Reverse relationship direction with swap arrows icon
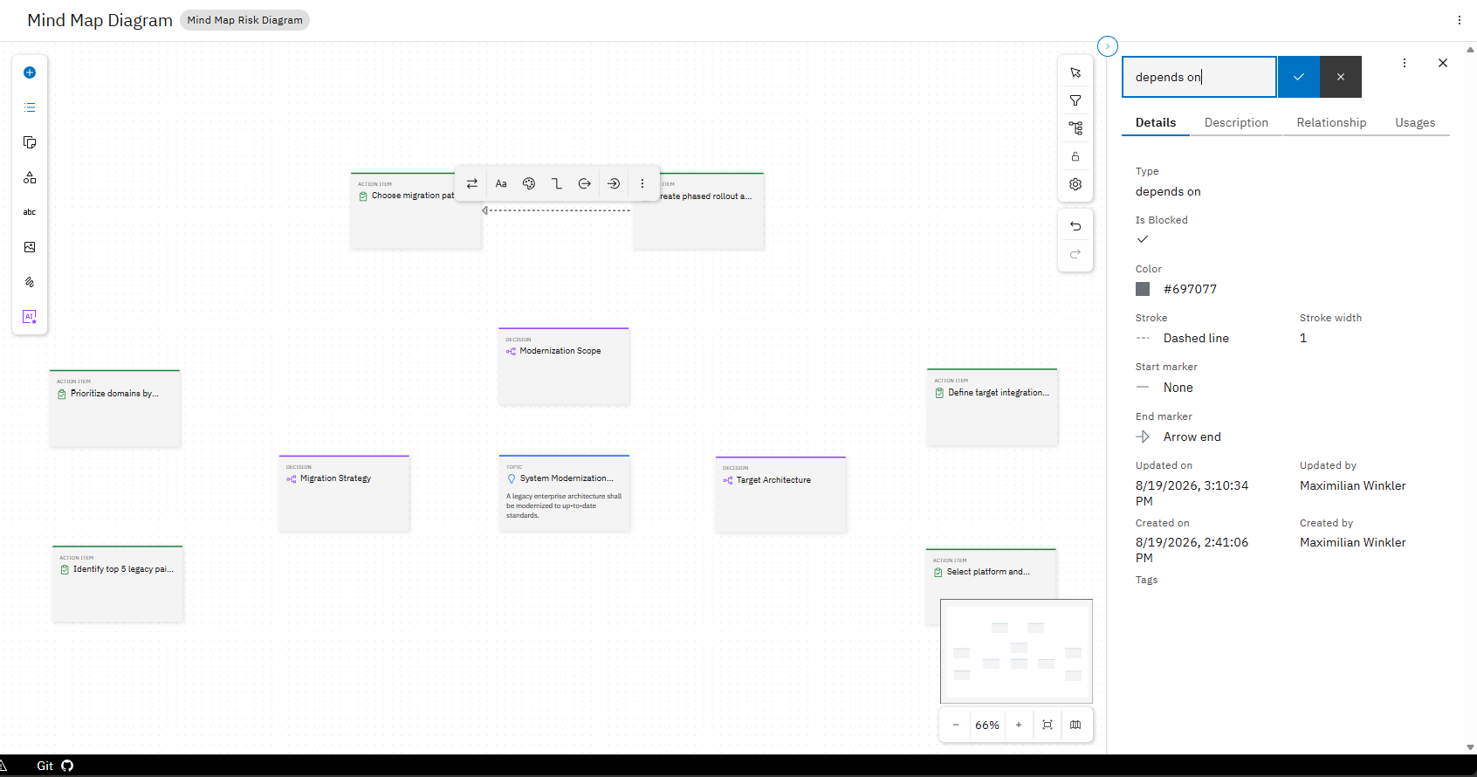The width and height of the screenshot is (1477, 777). pos(472,183)
